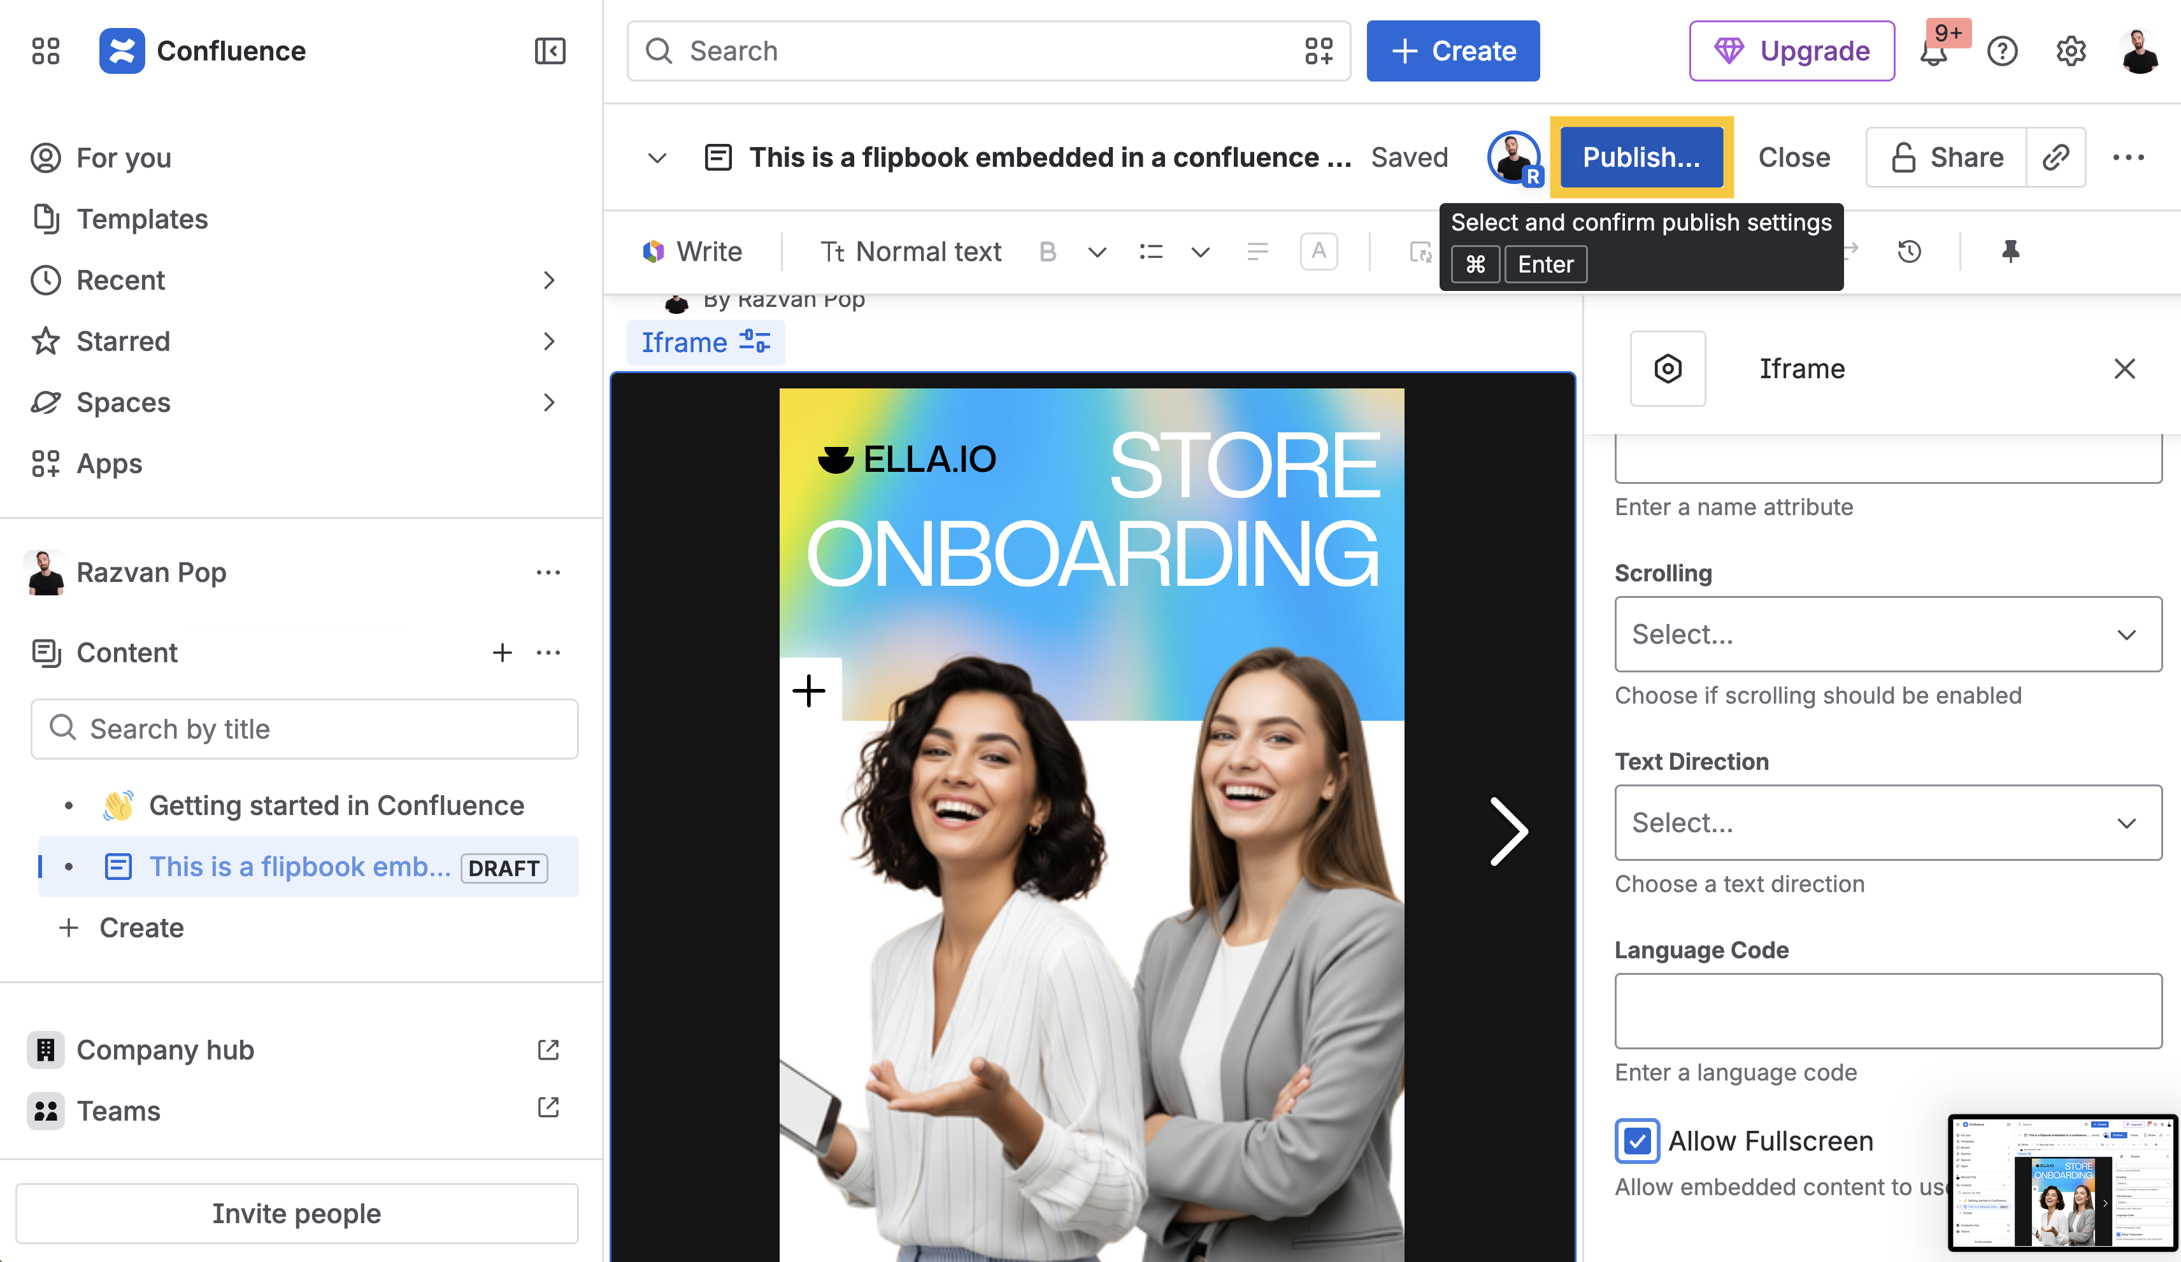Open Company hub external link icon

[548, 1050]
